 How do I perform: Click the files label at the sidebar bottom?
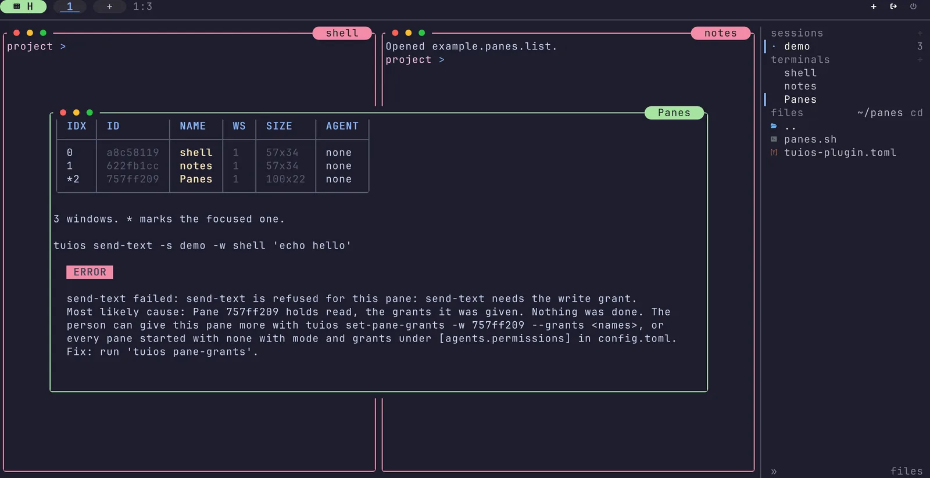point(906,471)
